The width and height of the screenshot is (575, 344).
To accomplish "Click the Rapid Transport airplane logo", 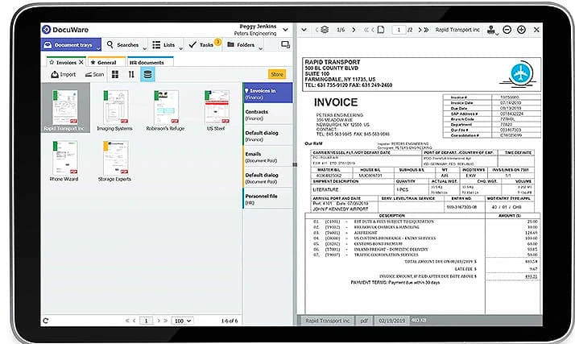I will (x=519, y=74).
